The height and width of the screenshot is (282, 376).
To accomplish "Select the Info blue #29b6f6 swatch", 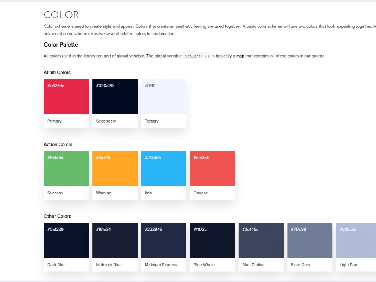I will point(164,168).
